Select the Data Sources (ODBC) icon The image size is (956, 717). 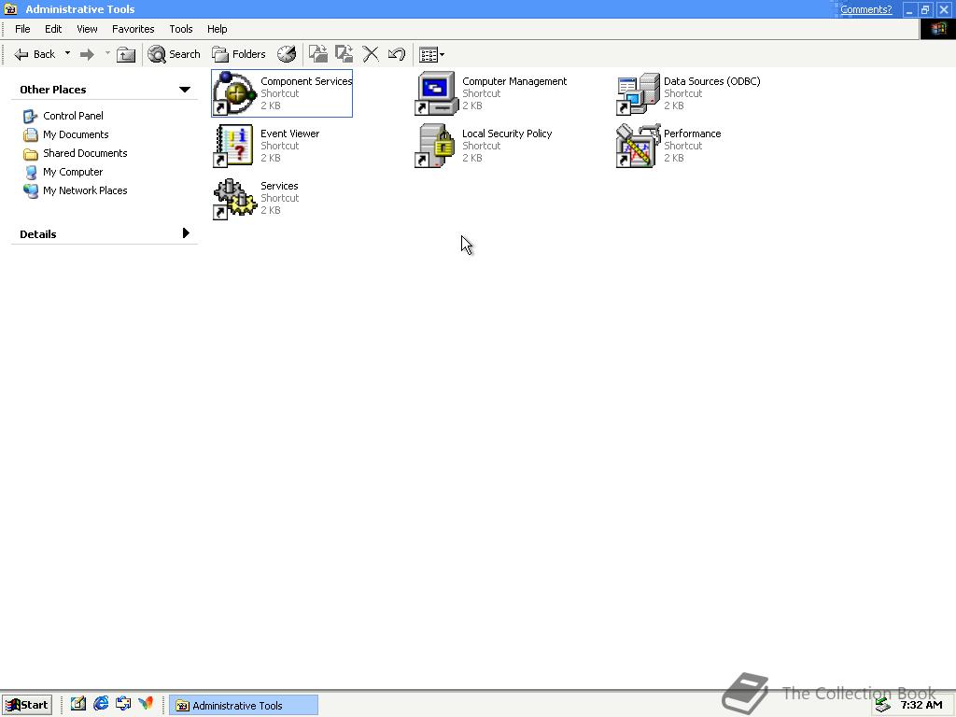pyautogui.click(x=638, y=93)
